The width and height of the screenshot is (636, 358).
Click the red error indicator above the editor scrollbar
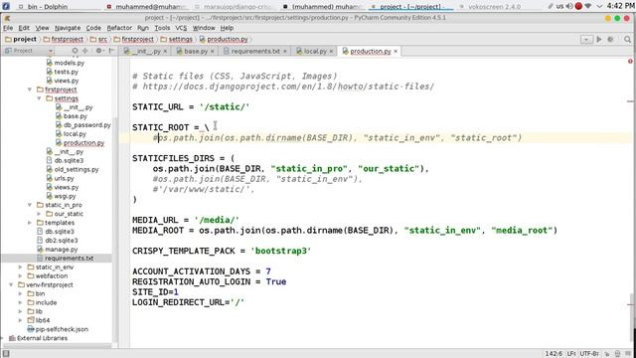[x=630, y=62]
